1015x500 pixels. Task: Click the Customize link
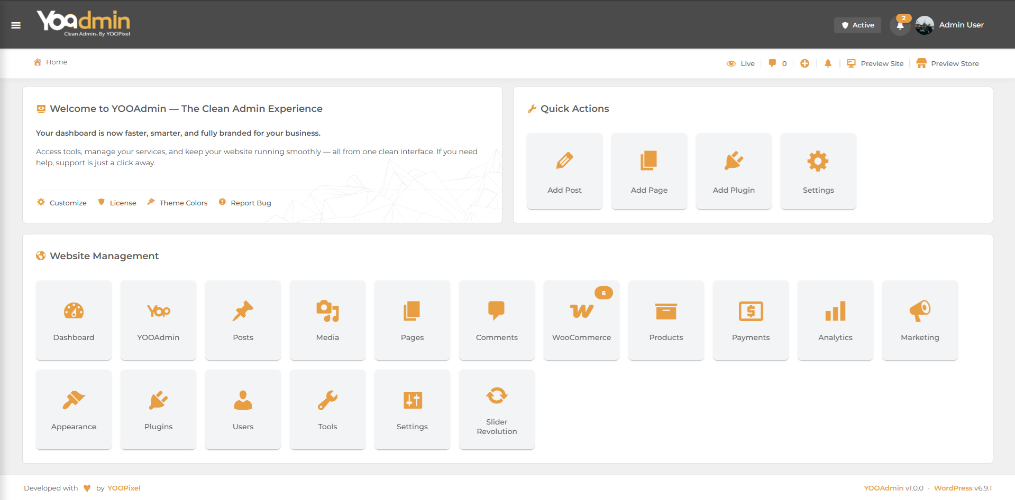[x=62, y=203]
